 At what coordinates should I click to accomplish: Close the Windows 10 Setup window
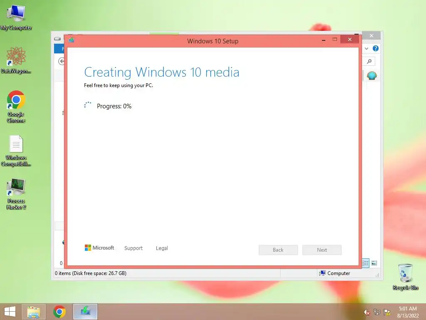coord(349,40)
